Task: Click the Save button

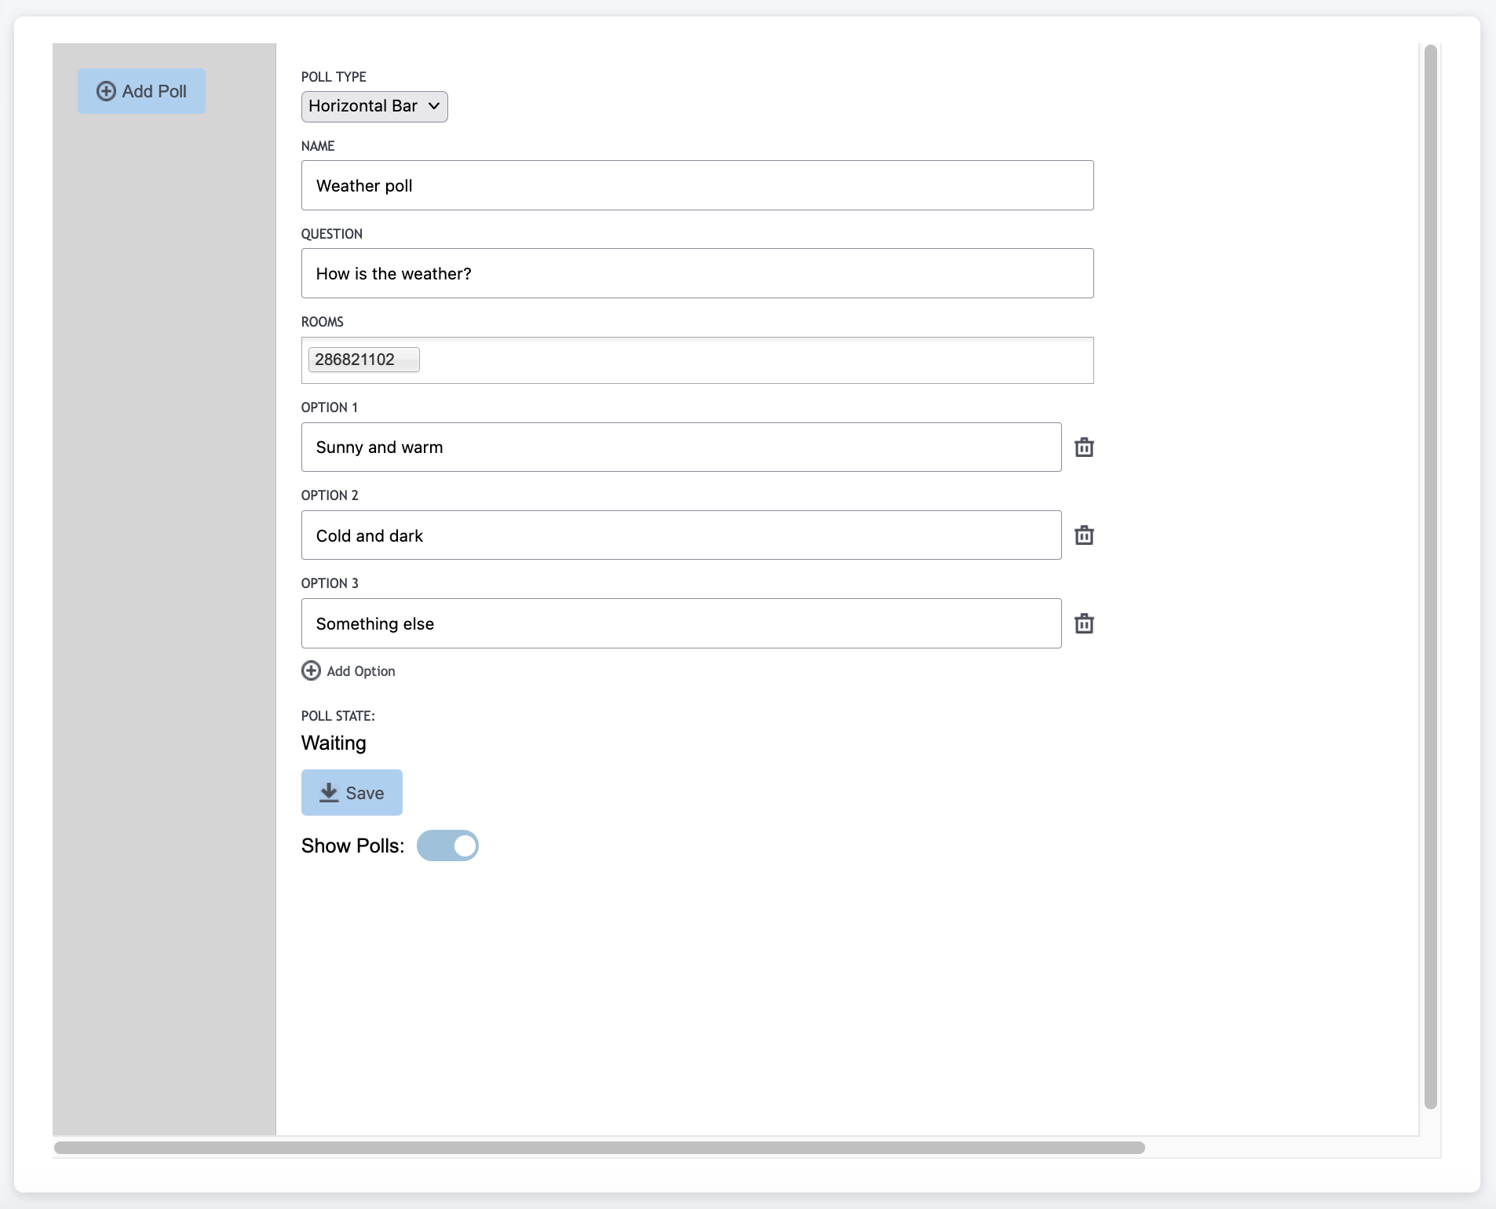Action: [x=352, y=793]
